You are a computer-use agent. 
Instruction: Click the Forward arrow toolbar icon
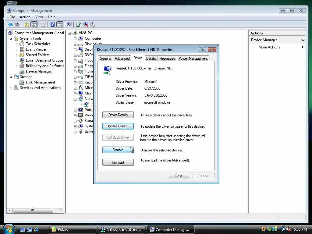tap(17, 24)
